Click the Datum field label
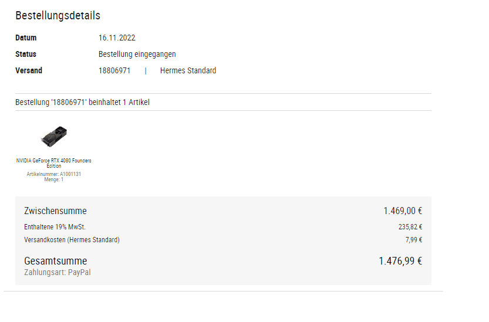 [x=26, y=38]
